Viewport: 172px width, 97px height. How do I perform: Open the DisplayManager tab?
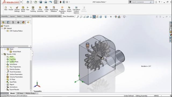pos(23,22)
